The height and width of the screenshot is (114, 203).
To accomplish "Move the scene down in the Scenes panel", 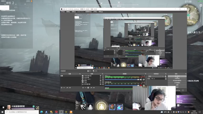I will coord(70,88).
